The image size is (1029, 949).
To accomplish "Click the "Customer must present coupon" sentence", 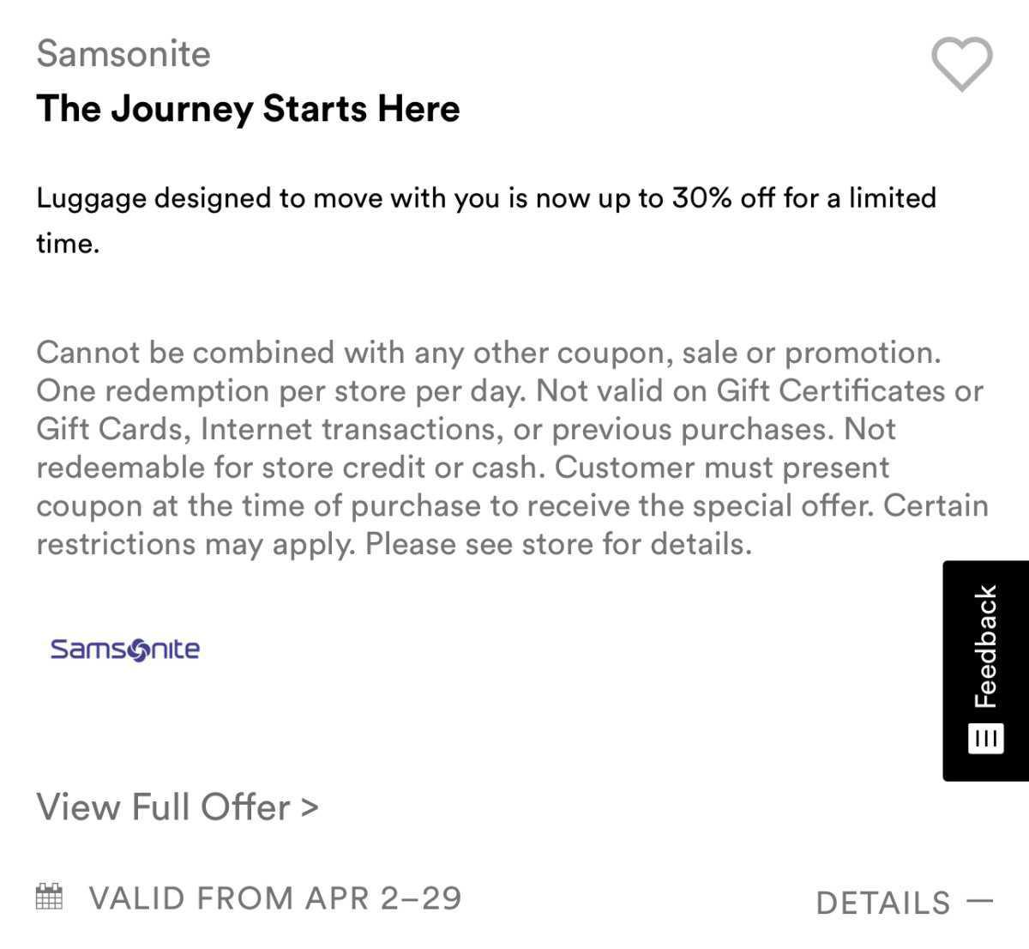I will pos(722,468).
